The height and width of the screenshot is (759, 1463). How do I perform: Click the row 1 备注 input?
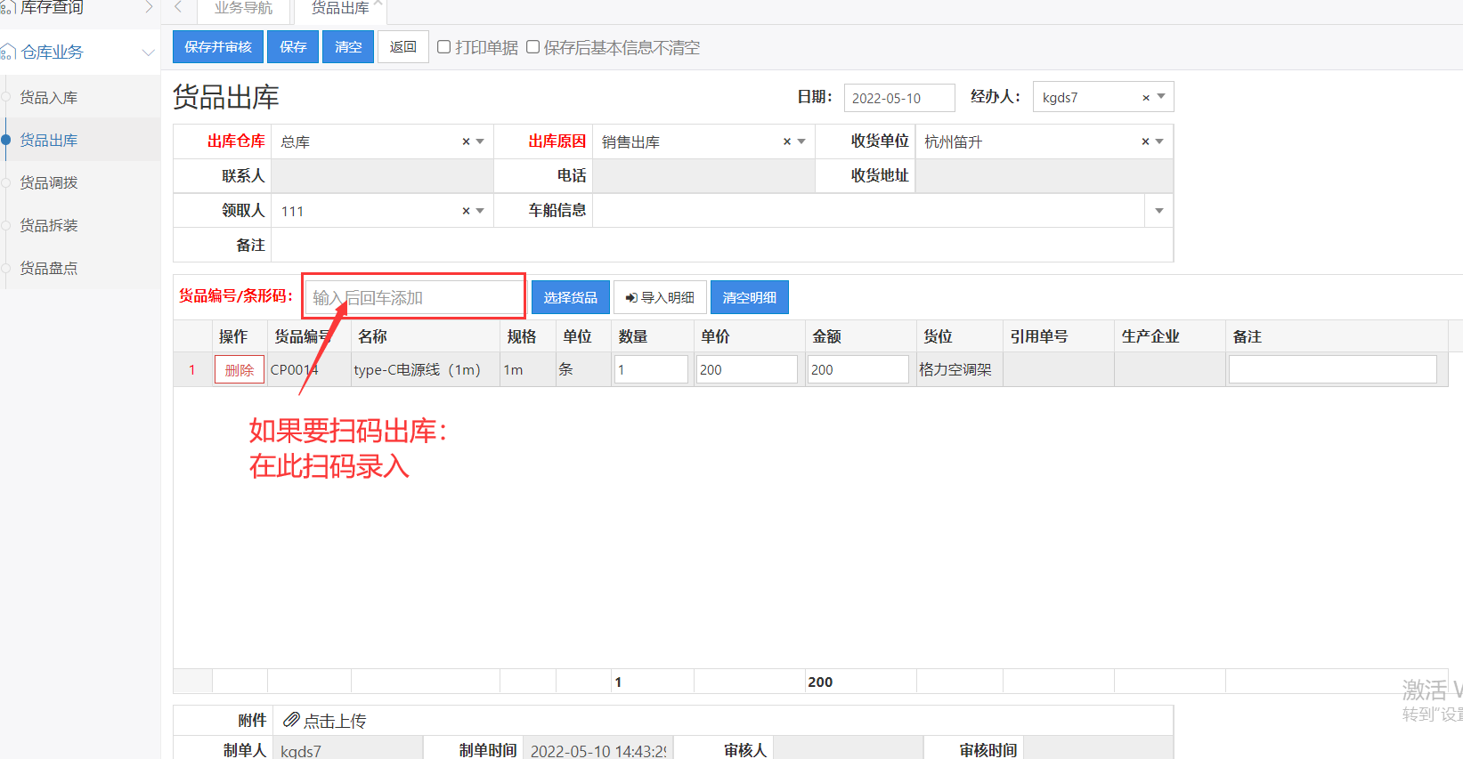point(1333,369)
